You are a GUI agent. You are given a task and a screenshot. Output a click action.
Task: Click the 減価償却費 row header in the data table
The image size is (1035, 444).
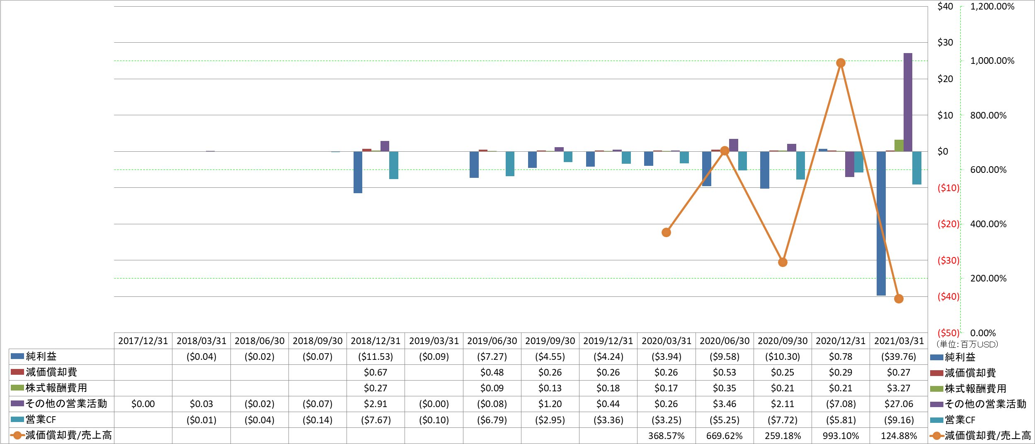pos(61,372)
